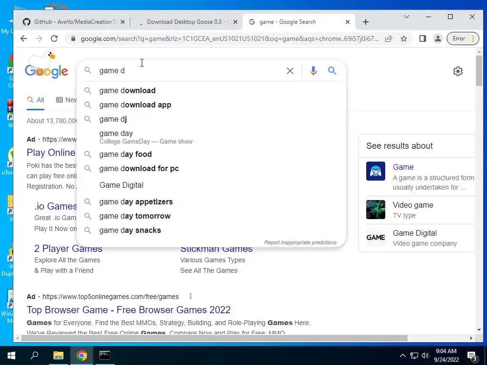Screen dimensions: 487x365
Task: Go back using the browser back arrow
Action: tap(24, 38)
